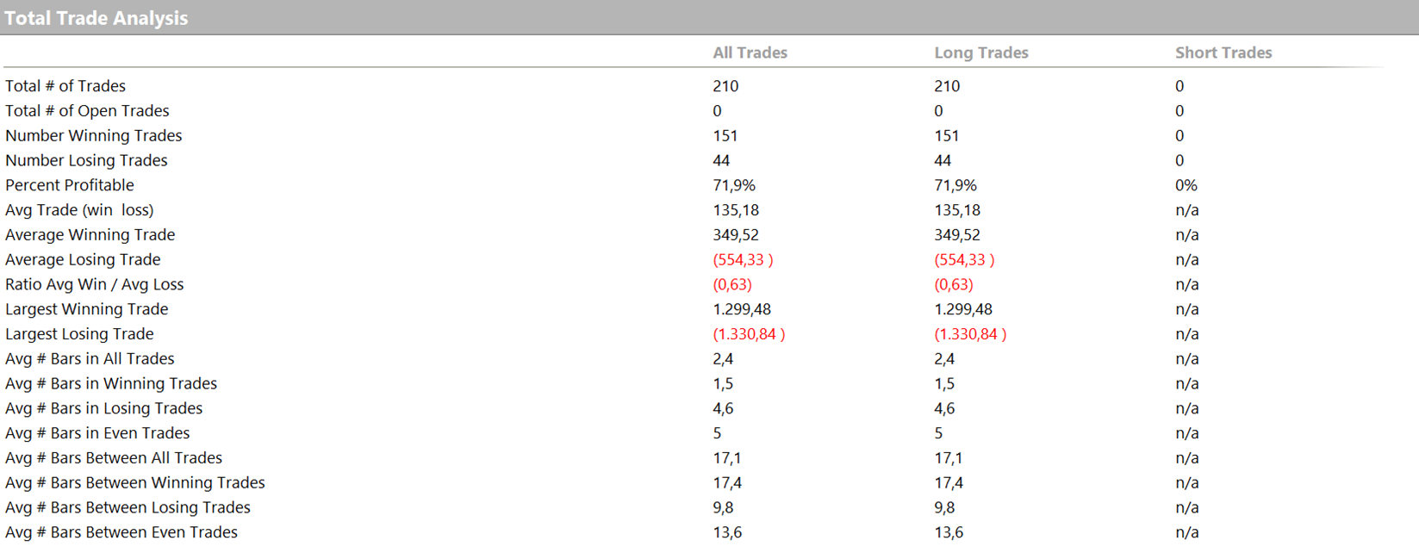The height and width of the screenshot is (559, 1419).
Task: Click Ratio Avg Win / Avg Loss label
Action: [x=94, y=284]
